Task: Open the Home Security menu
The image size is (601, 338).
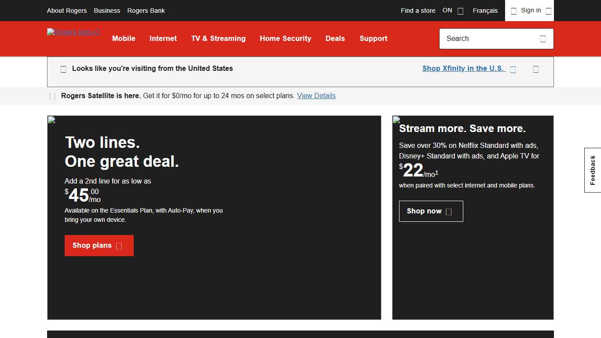Action: [286, 39]
